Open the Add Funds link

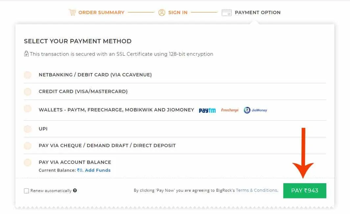(x=98, y=170)
